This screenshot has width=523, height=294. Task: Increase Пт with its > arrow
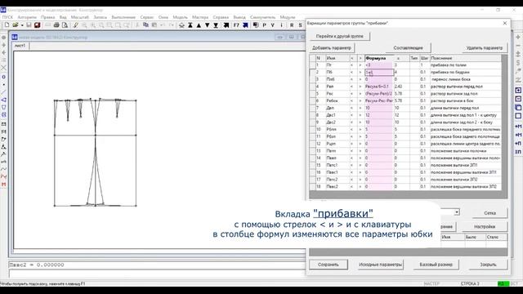click(x=360, y=65)
